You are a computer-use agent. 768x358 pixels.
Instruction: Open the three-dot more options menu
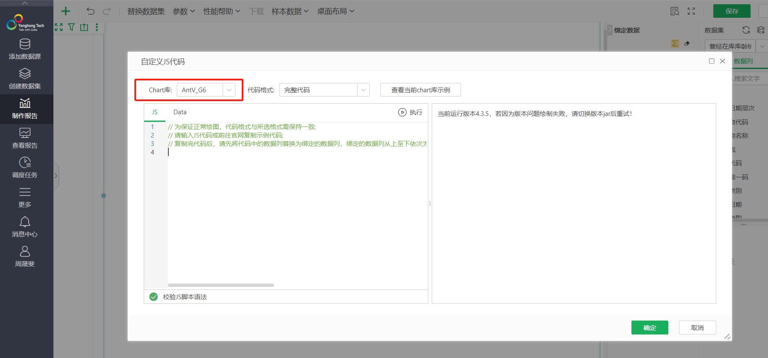97,27
